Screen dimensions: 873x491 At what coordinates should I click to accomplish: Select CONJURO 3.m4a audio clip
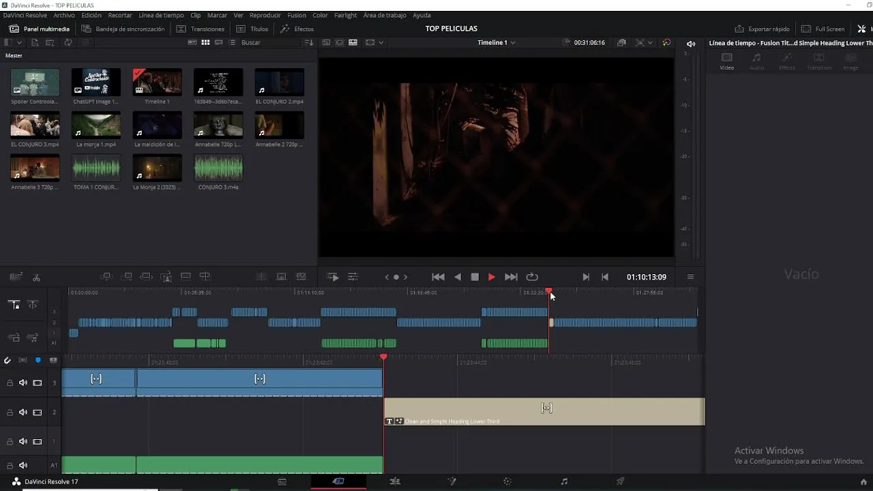coord(218,168)
